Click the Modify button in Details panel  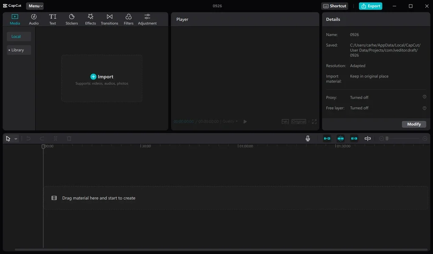414,124
